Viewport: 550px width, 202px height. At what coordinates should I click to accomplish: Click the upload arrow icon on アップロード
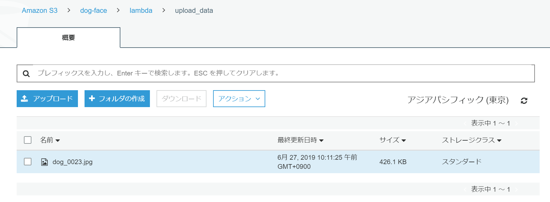pyautogui.click(x=25, y=99)
